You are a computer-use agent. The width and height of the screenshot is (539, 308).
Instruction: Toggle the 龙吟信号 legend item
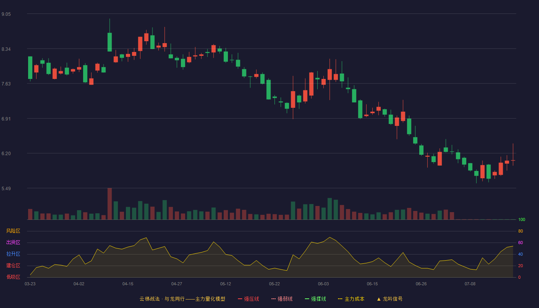point(389,299)
